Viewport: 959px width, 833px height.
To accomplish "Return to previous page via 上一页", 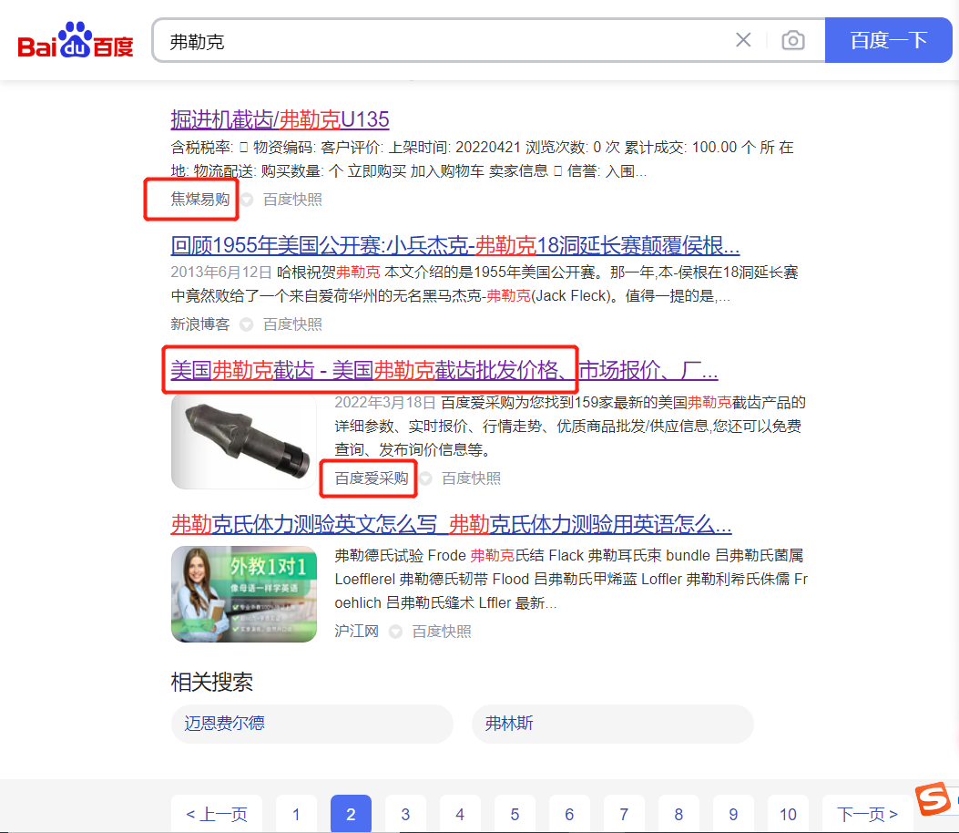I will 216,814.
